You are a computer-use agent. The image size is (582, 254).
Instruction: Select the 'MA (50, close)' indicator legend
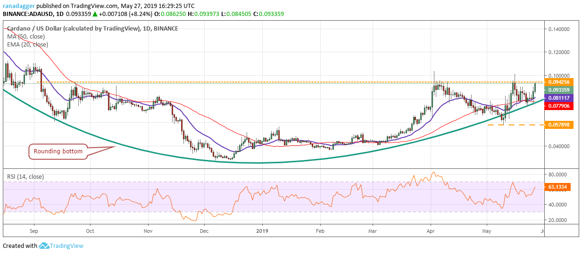tap(25, 37)
